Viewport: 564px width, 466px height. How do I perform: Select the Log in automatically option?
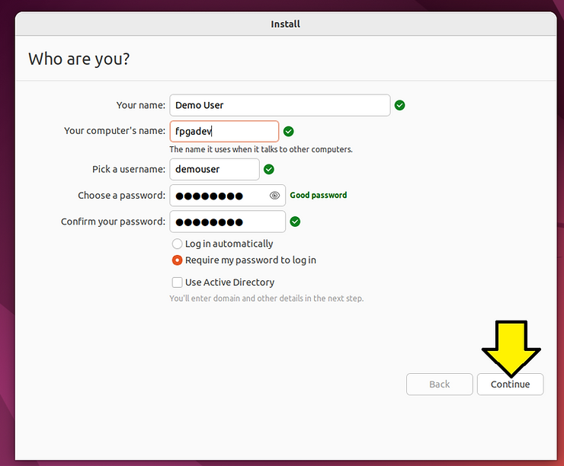tap(178, 244)
